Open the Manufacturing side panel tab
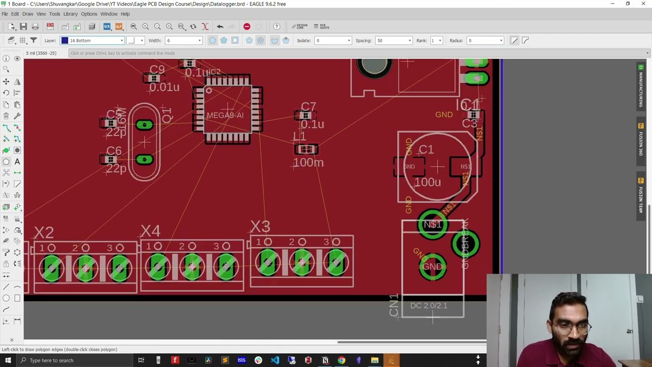Screen dimensions: 652x367 coord(641,86)
